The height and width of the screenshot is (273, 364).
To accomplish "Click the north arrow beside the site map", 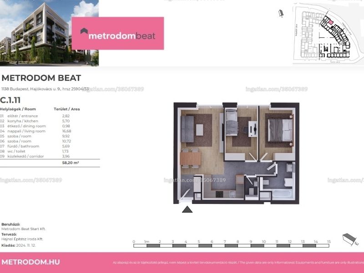I will tap(281, 14).
